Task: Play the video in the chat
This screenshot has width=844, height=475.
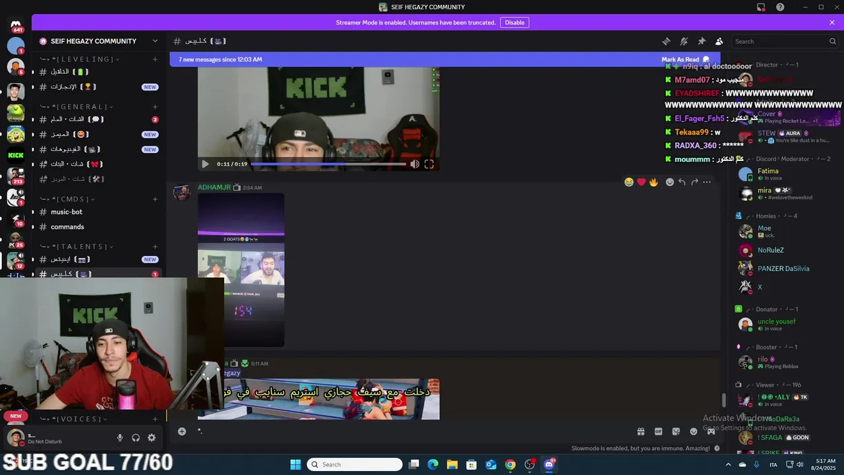Action: pyautogui.click(x=205, y=164)
